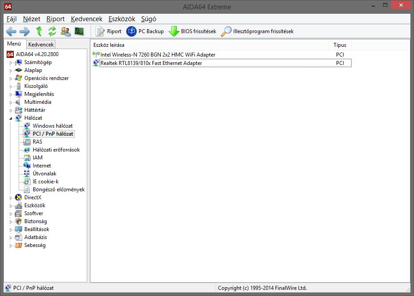Click the Multimédia speaker icon

pyautogui.click(x=18, y=102)
